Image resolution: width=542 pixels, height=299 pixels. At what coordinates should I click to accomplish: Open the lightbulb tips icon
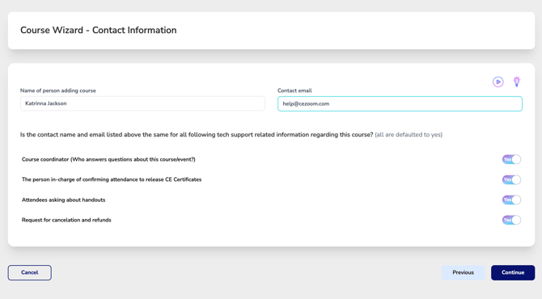point(516,82)
